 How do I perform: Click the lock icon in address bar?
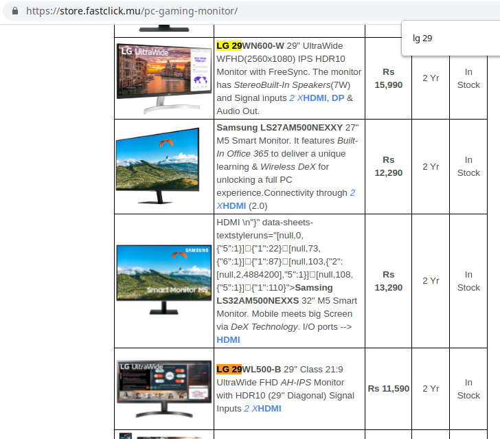tap(15, 11)
